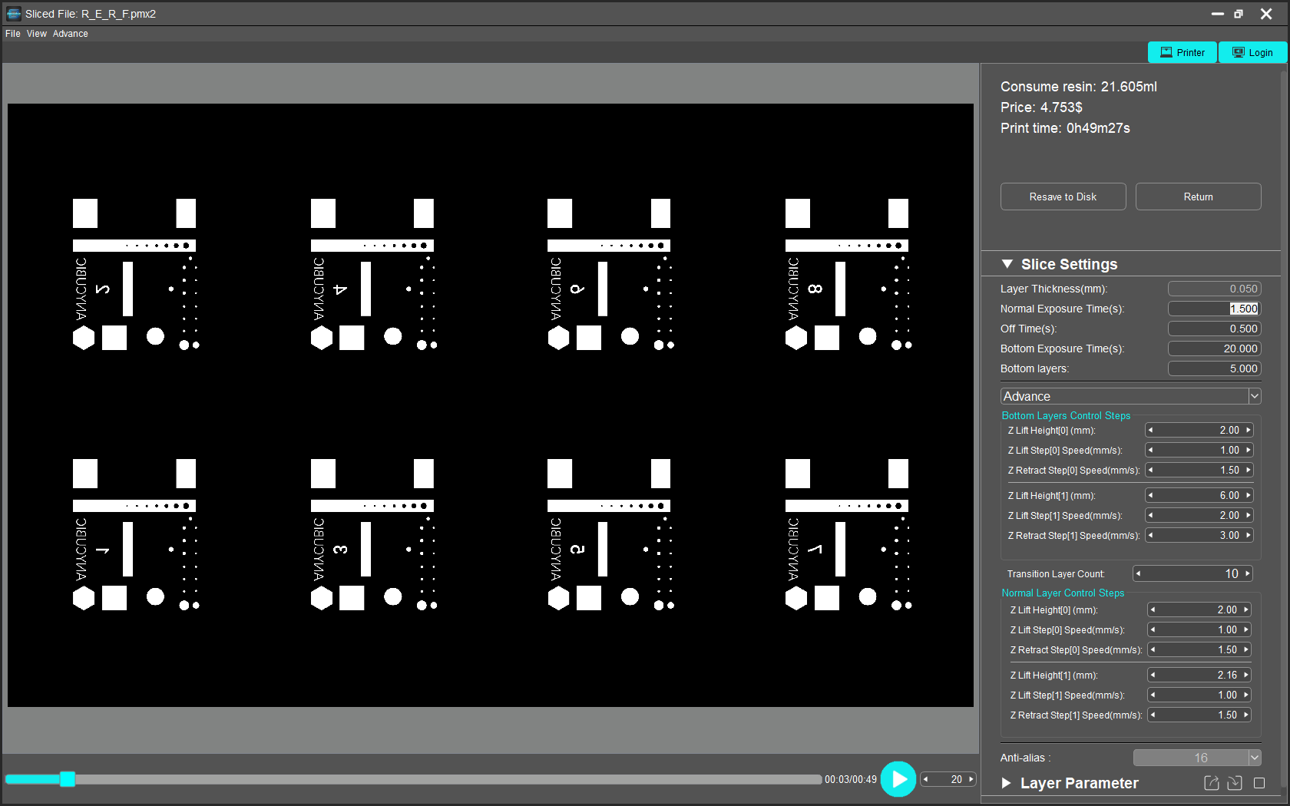This screenshot has width=1290, height=806.
Task: Decrease Normal Layer Z Lift Height[1]
Action: [1153, 675]
